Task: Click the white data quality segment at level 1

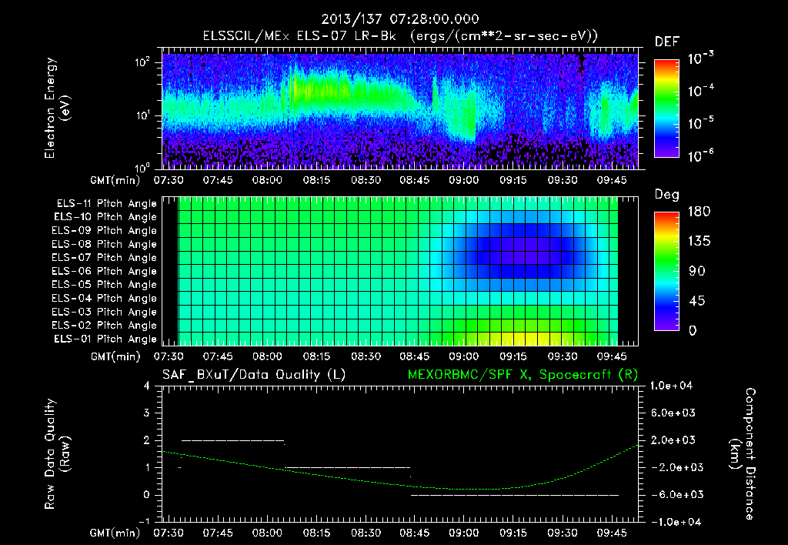Action: coord(348,467)
